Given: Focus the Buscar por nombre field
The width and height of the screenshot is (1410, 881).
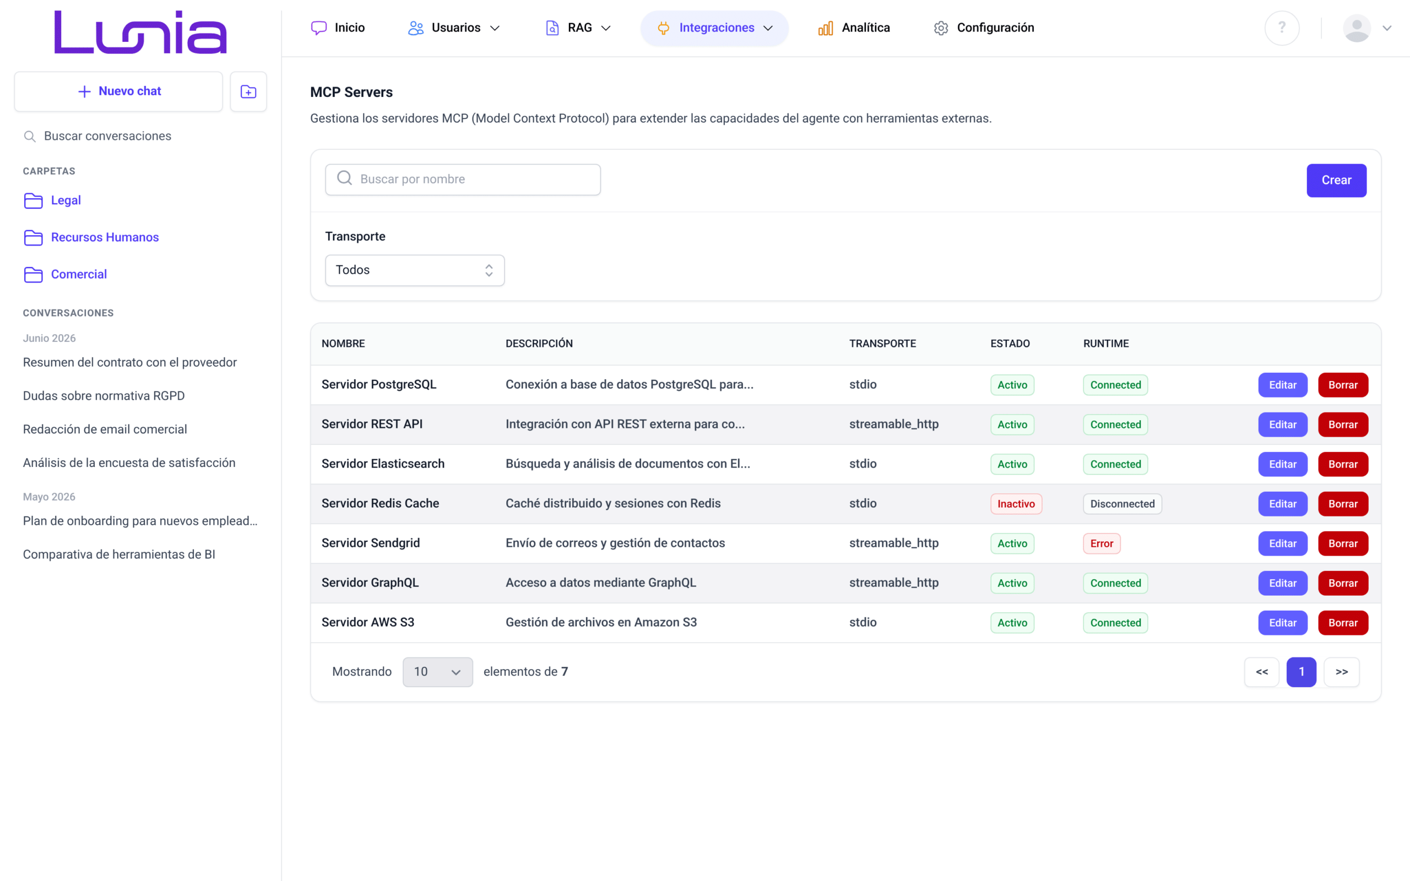Looking at the screenshot, I should 463,180.
